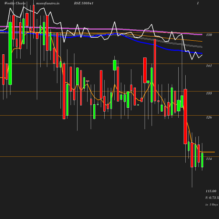
Task: Click the 'BSE 530341' symbol label
Action: click(84, 4)
